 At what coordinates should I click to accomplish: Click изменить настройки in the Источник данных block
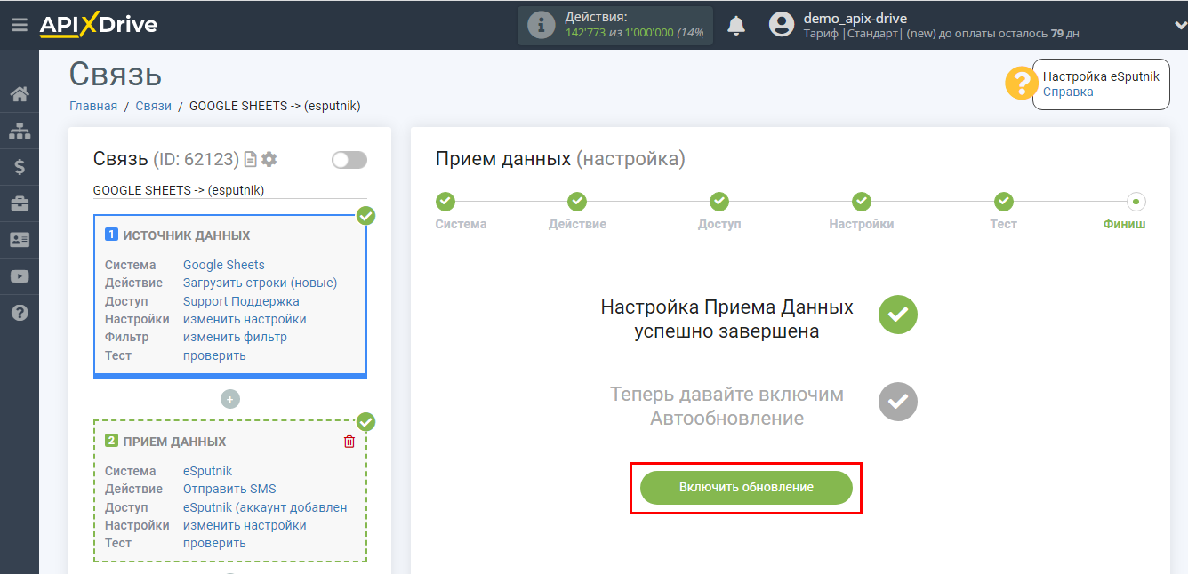[245, 319]
